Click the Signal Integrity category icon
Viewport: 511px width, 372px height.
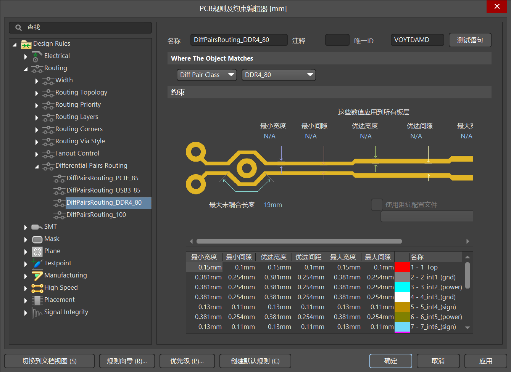click(37, 313)
